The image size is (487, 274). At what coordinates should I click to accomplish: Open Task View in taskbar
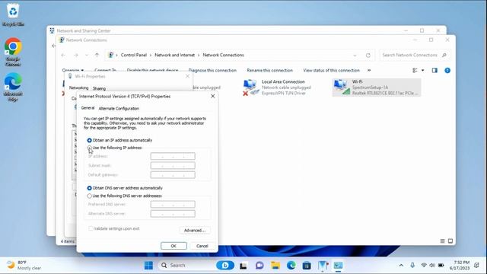click(x=243, y=266)
